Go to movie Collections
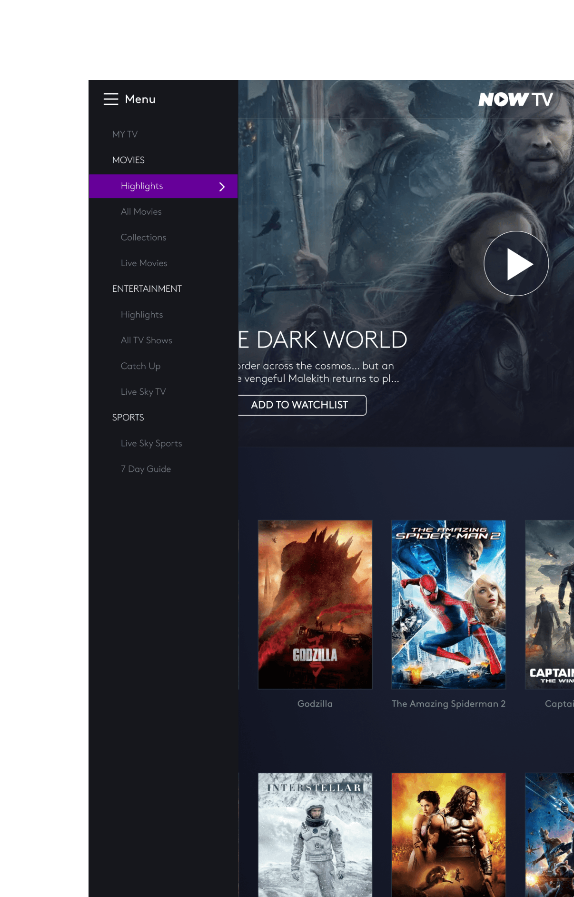The height and width of the screenshot is (897, 574). [x=144, y=237]
